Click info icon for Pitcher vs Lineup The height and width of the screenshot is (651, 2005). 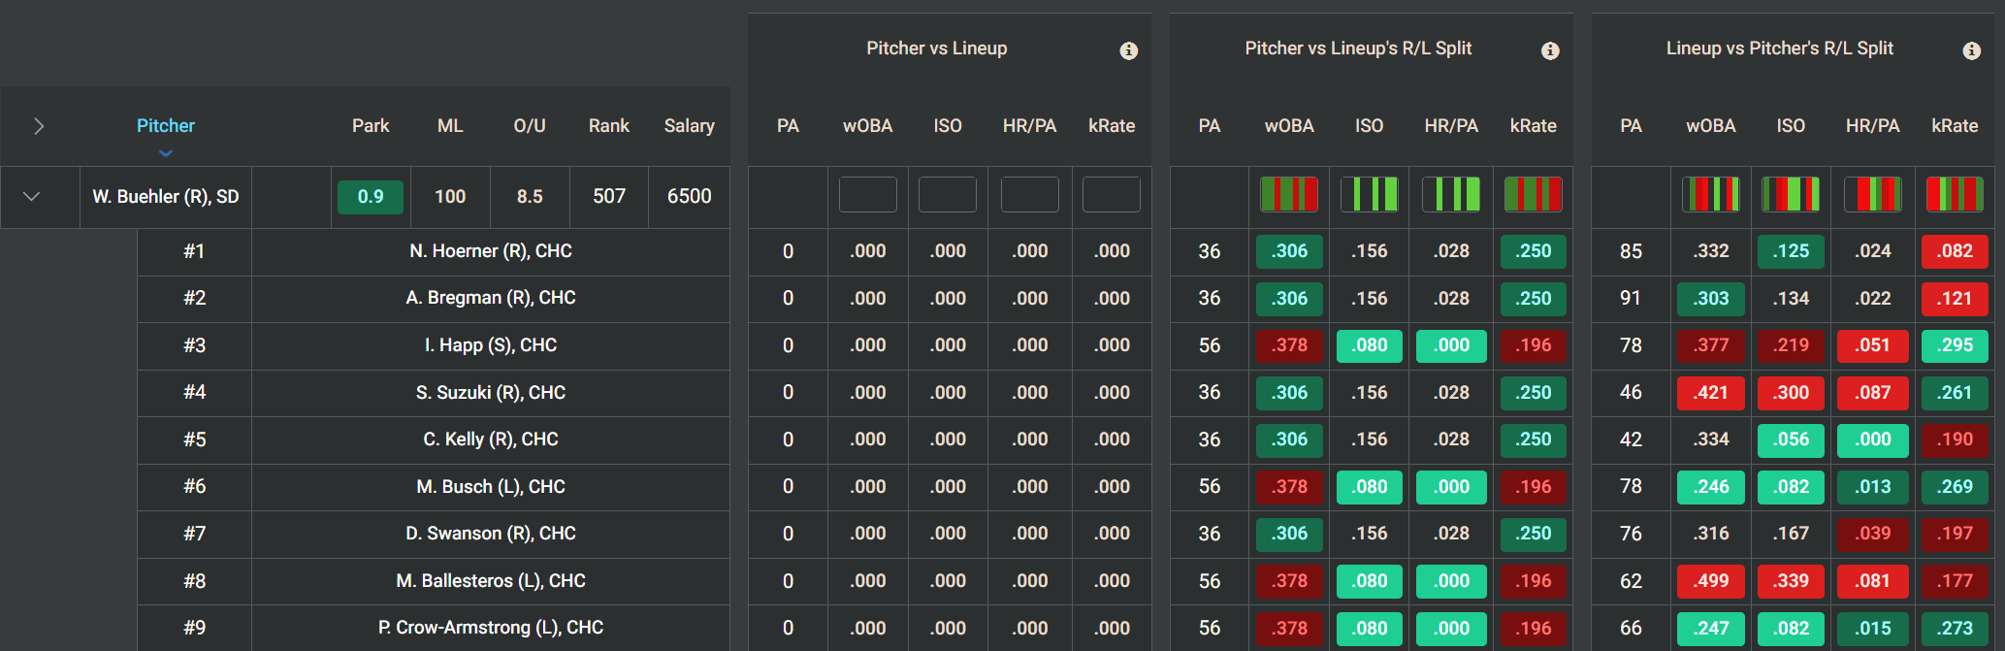tap(1128, 50)
